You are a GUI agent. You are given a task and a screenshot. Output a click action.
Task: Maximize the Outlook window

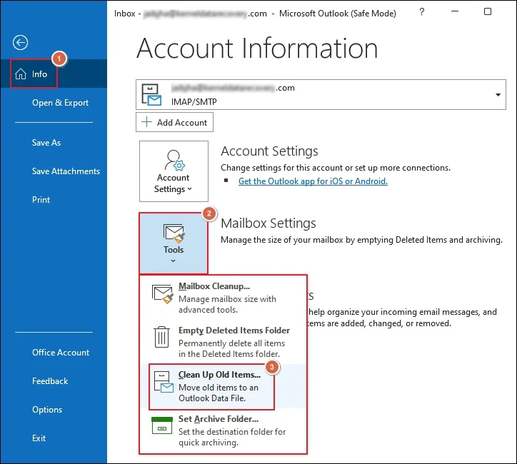click(x=487, y=11)
